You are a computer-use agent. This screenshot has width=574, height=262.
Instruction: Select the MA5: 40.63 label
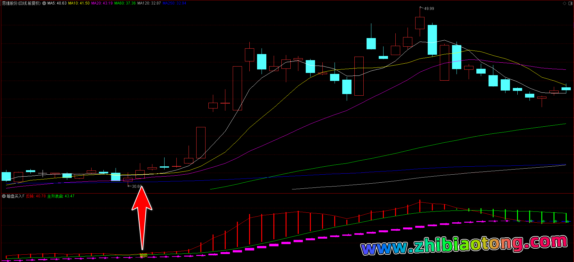(57, 3)
